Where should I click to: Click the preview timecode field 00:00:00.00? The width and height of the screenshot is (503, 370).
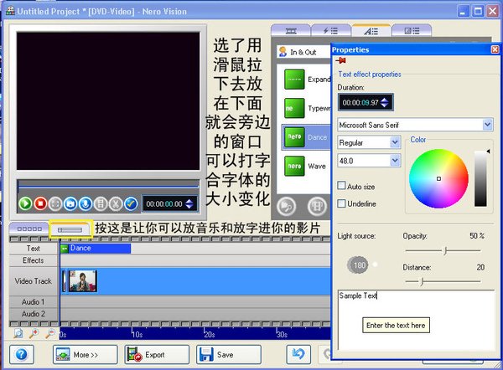[x=164, y=203]
